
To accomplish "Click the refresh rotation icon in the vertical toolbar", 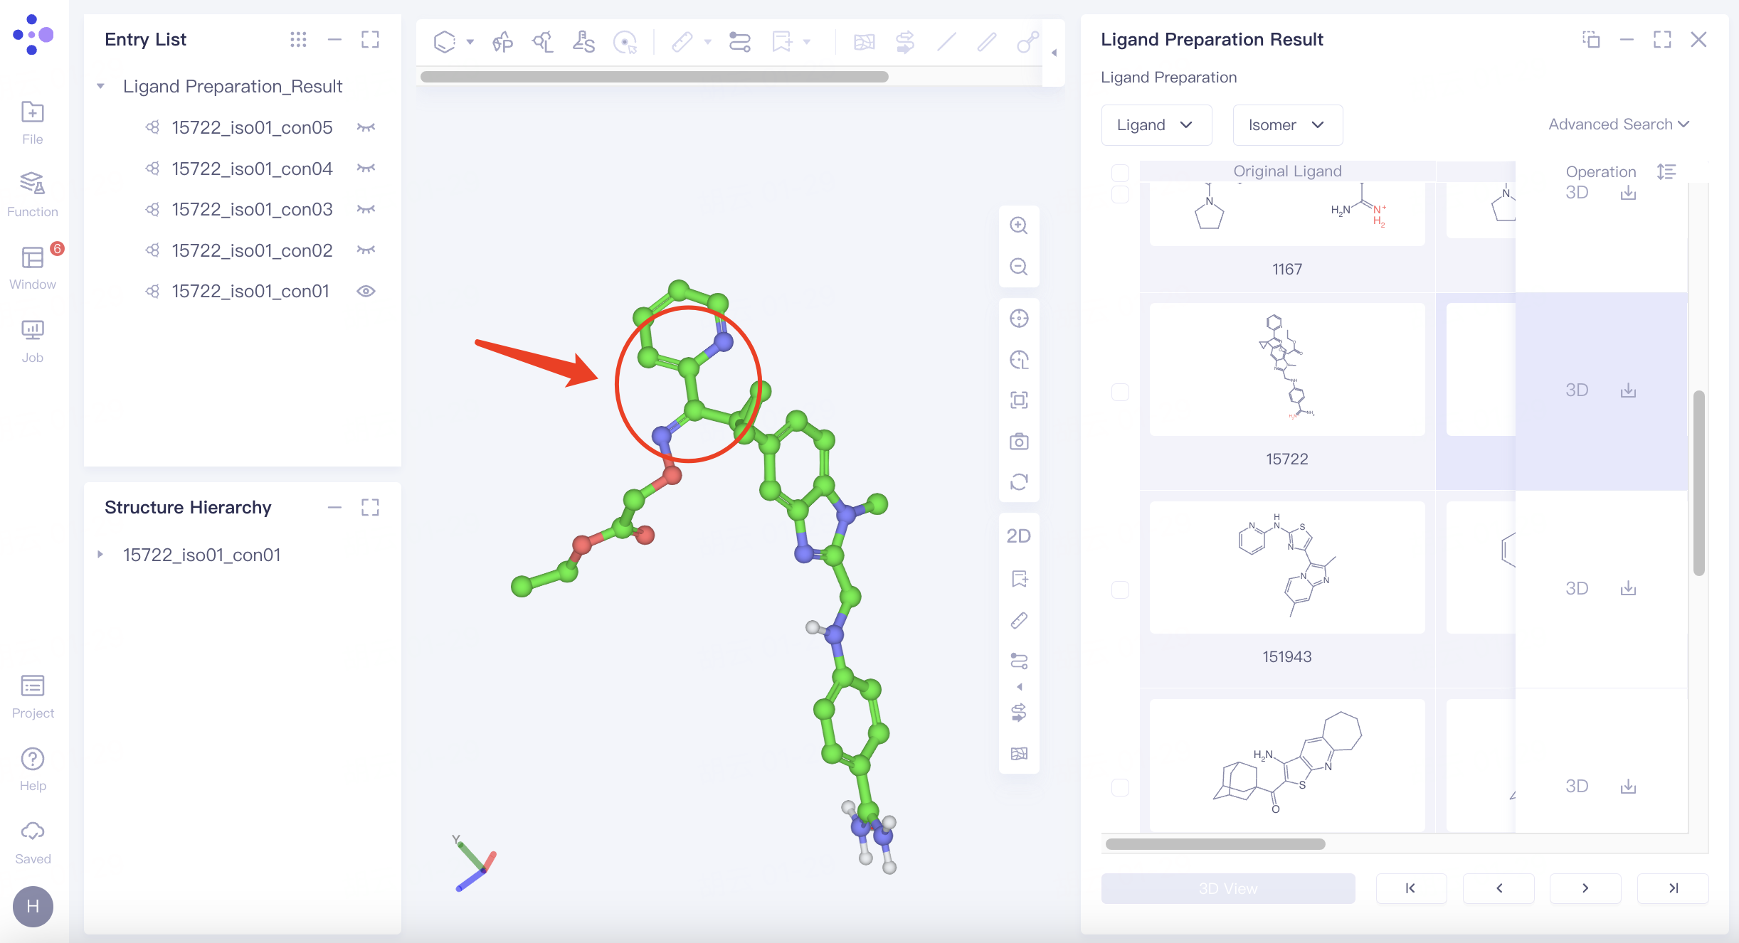I will [x=1019, y=482].
